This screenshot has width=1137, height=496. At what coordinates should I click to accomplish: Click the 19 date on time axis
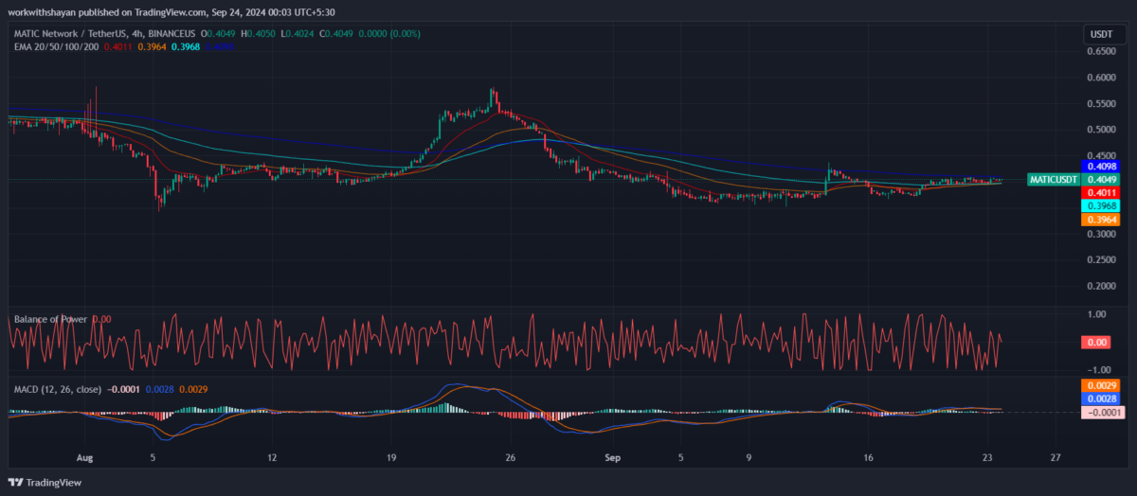391,457
